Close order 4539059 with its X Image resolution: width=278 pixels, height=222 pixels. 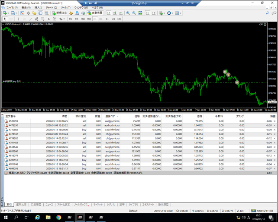click(x=275, y=121)
